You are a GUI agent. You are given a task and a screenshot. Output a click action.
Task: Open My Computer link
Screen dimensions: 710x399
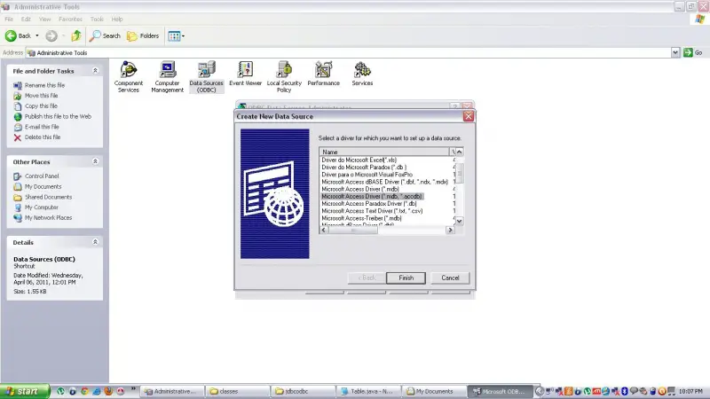(41, 207)
